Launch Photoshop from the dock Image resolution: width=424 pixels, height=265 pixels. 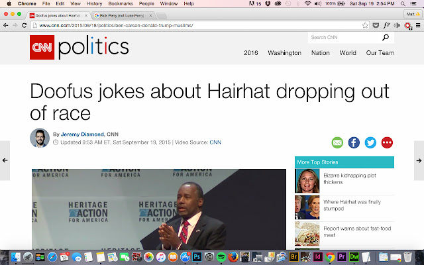(197, 256)
